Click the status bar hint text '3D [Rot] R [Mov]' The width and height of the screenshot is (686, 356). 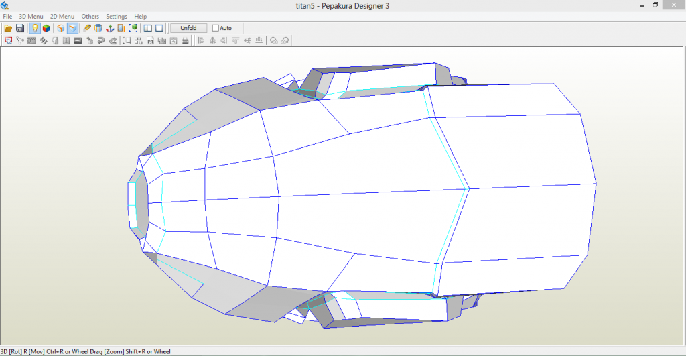(x=22, y=351)
